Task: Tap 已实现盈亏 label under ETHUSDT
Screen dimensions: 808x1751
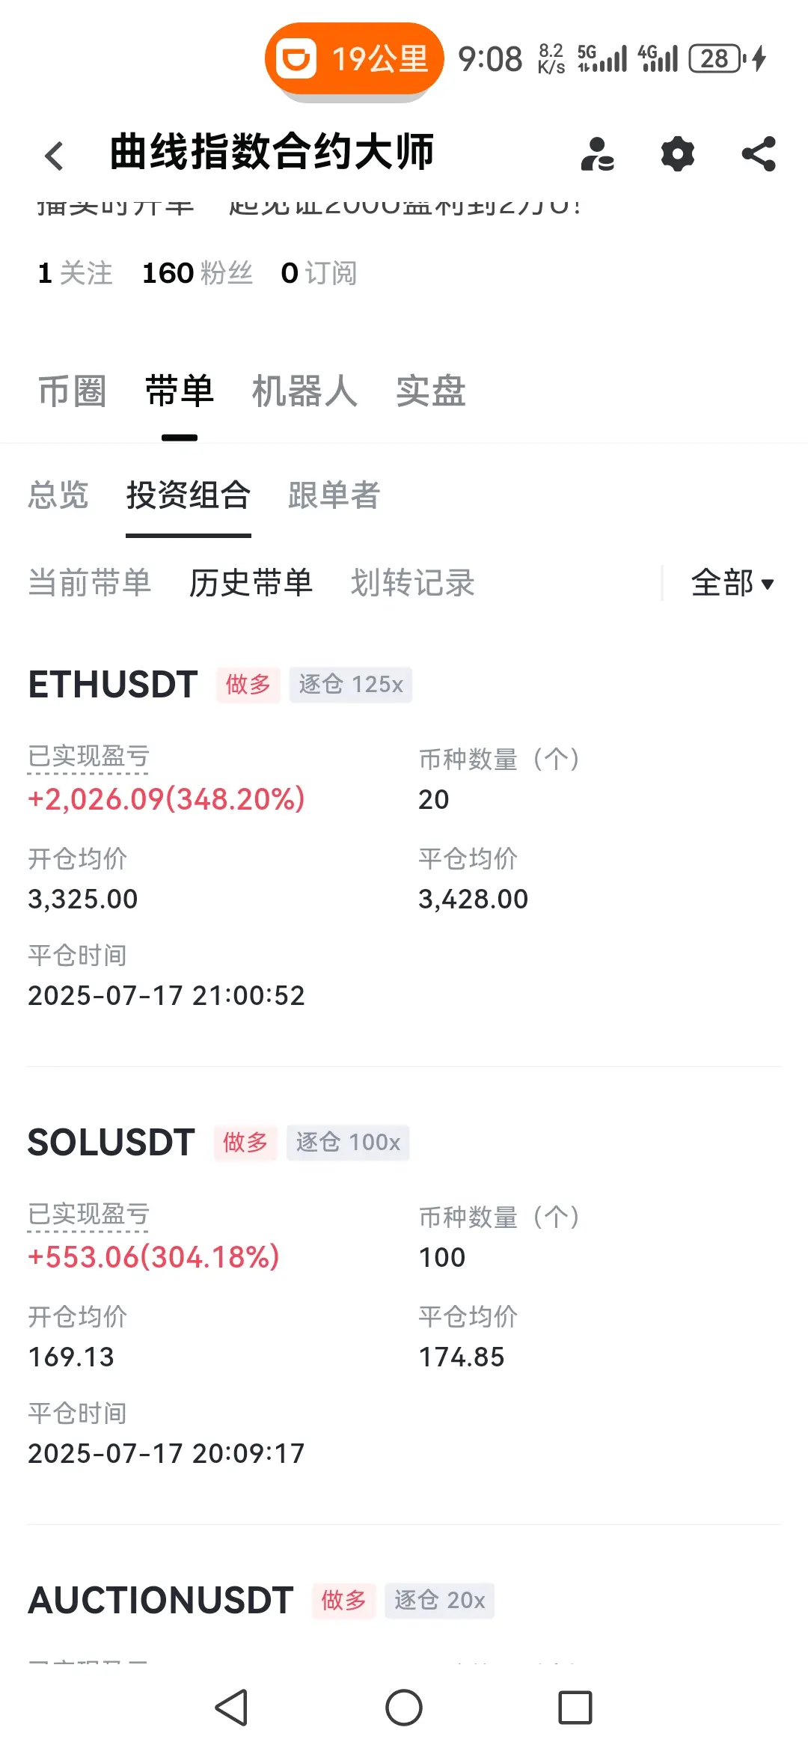Action: (88, 757)
